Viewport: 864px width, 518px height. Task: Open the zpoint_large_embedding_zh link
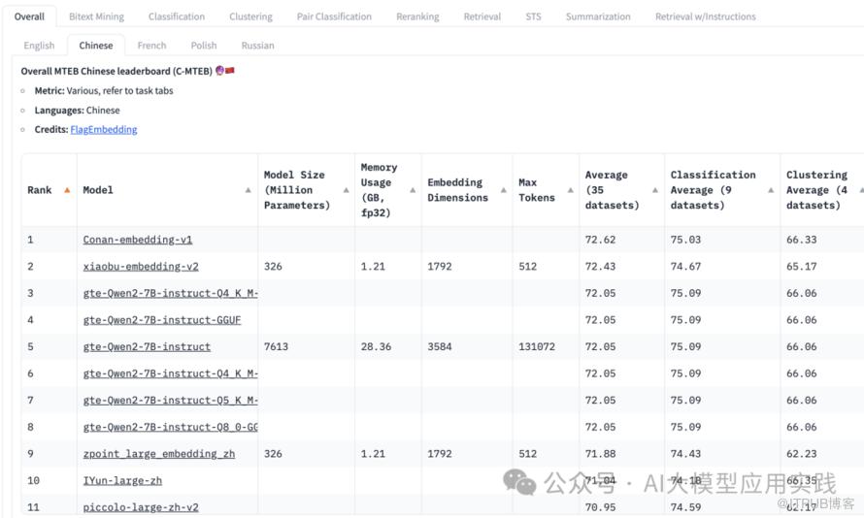pos(159,454)
